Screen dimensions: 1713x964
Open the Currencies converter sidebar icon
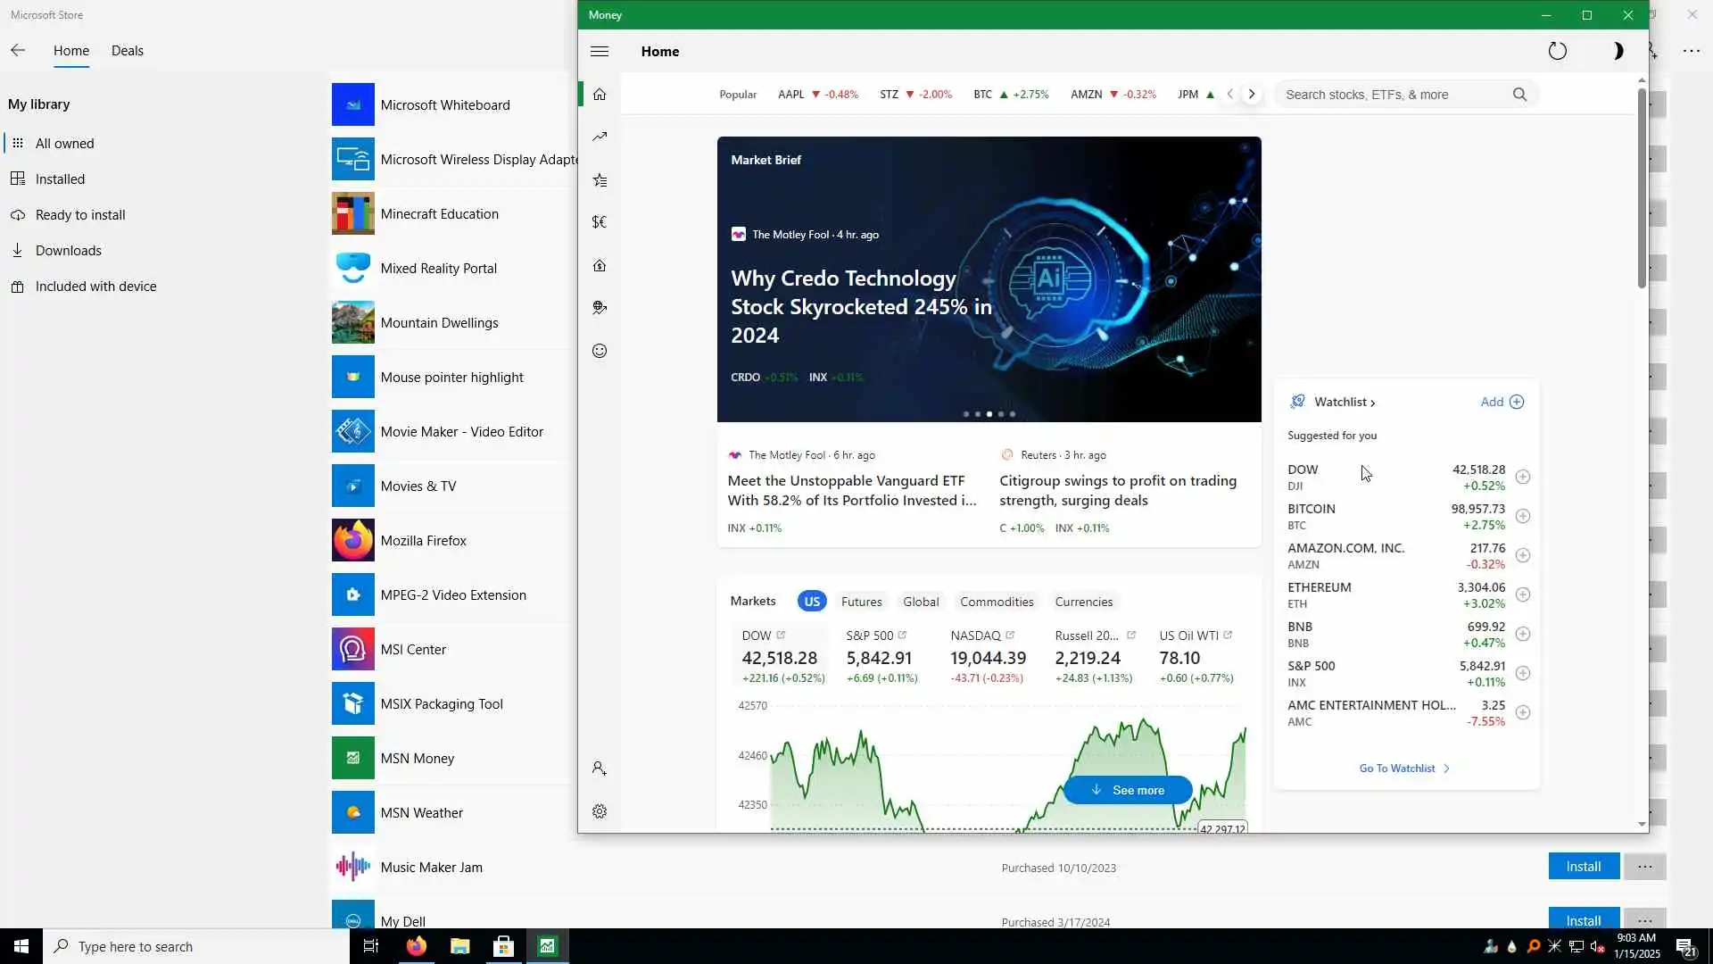600,222
